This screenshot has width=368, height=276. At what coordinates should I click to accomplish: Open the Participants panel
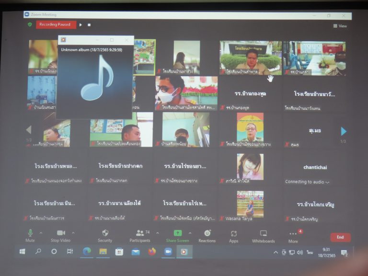pos(139,234)
